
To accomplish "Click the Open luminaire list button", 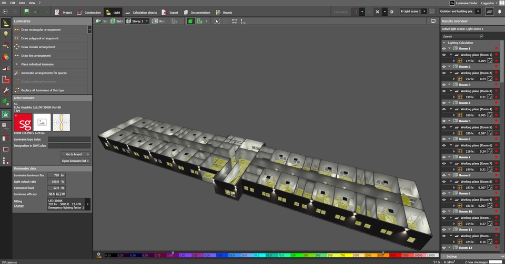I will pyautogui.click(x=75, y=161).
